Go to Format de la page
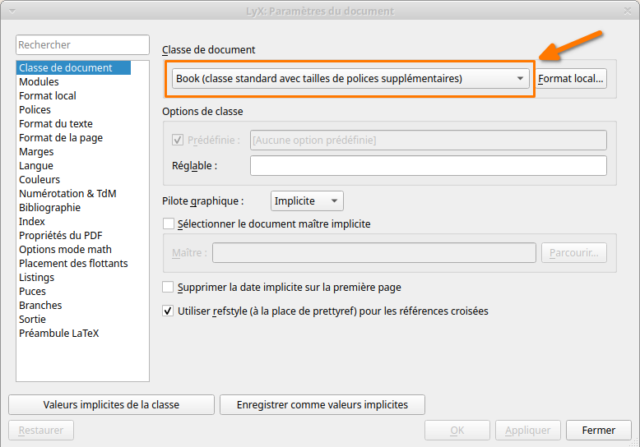The height and width of the screenshot is (447, 640). [61, 138]
